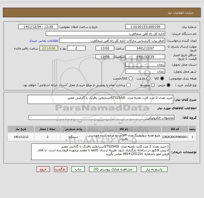
Task: Click the buyer name field اداره کل راه آهن شمالغرب
Action: click(x=105, y=34)
